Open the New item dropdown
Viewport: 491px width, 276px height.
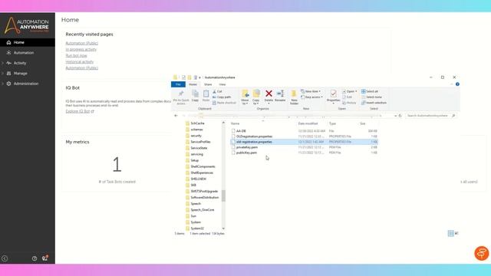[311, 91]
